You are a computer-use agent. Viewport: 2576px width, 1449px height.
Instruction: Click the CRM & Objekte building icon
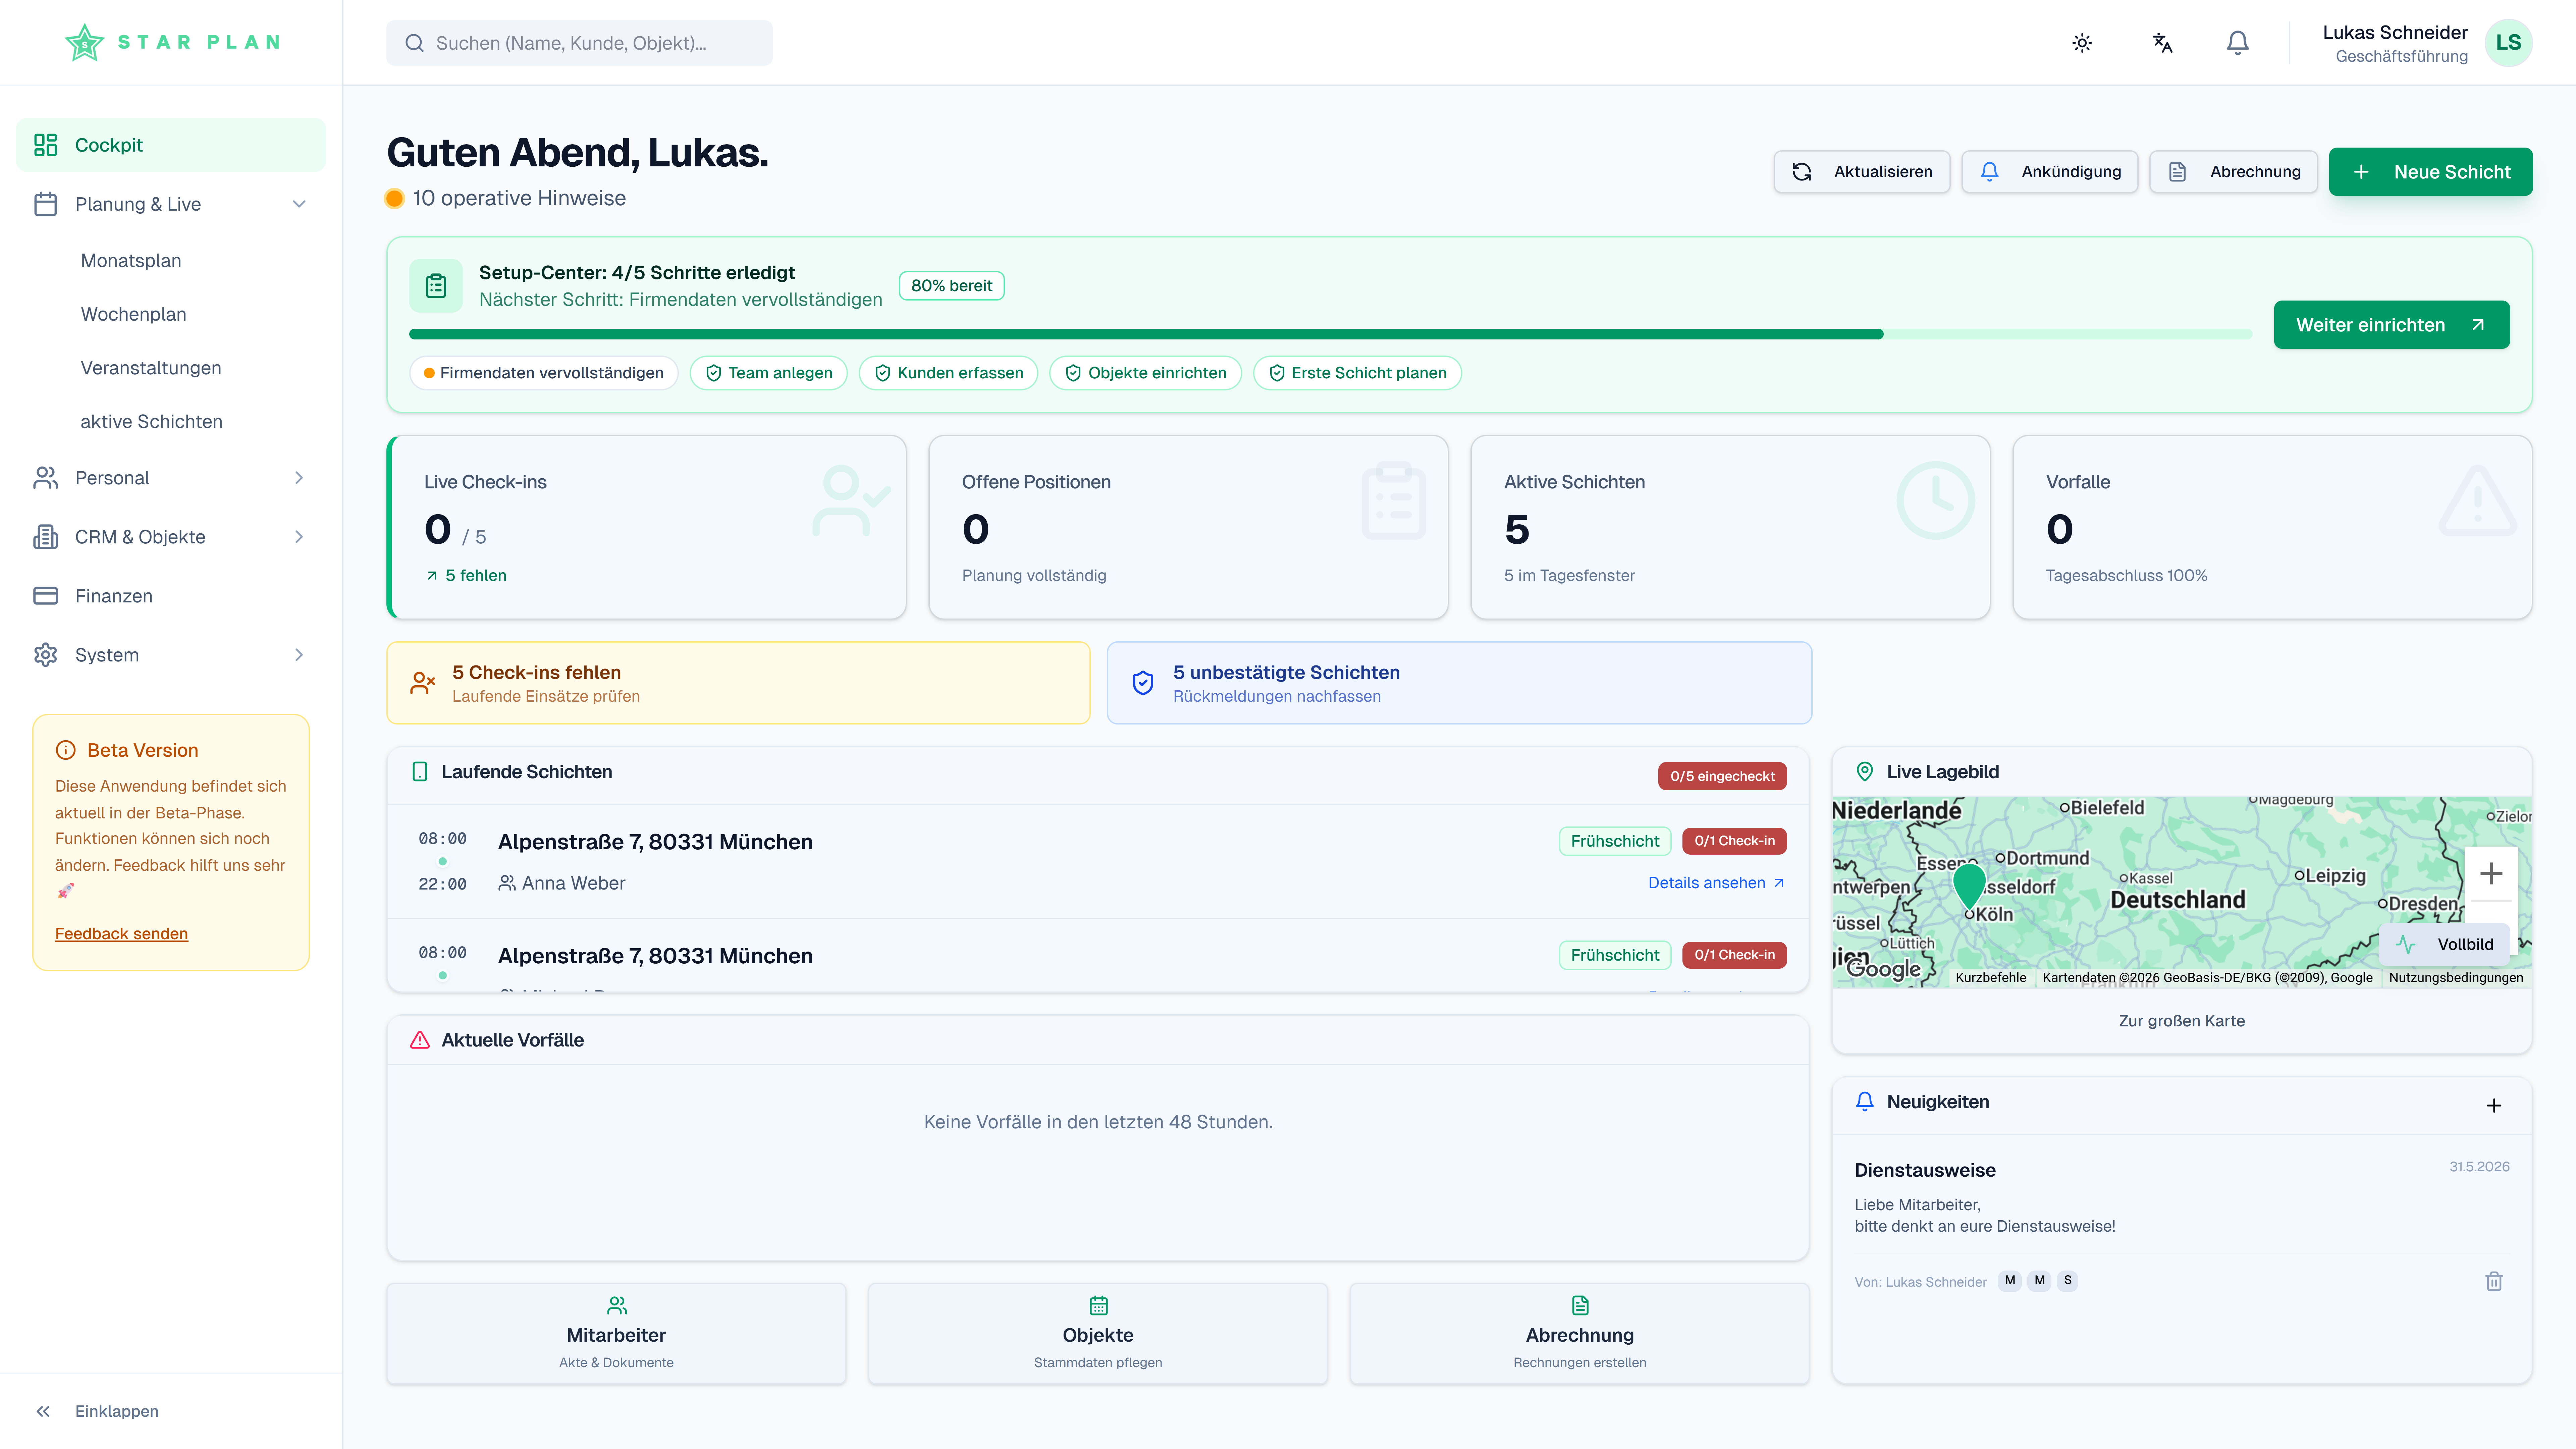click(46, 537)
